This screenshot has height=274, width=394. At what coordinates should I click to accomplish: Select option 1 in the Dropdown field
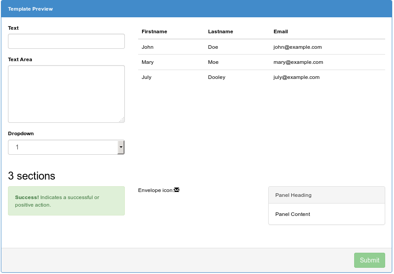coord(66,147)
